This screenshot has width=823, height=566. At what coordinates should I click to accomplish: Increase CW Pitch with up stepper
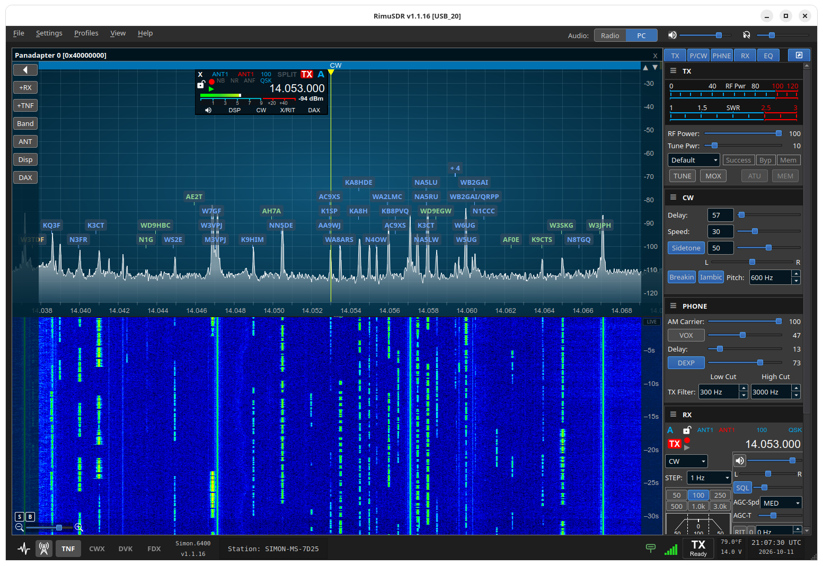tap(796, 274)
